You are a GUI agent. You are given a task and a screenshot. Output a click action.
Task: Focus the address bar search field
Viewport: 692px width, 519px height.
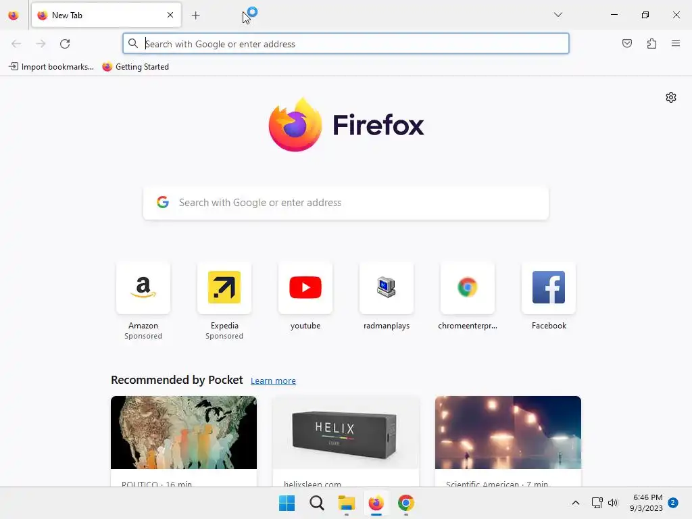tap(345, 43)
